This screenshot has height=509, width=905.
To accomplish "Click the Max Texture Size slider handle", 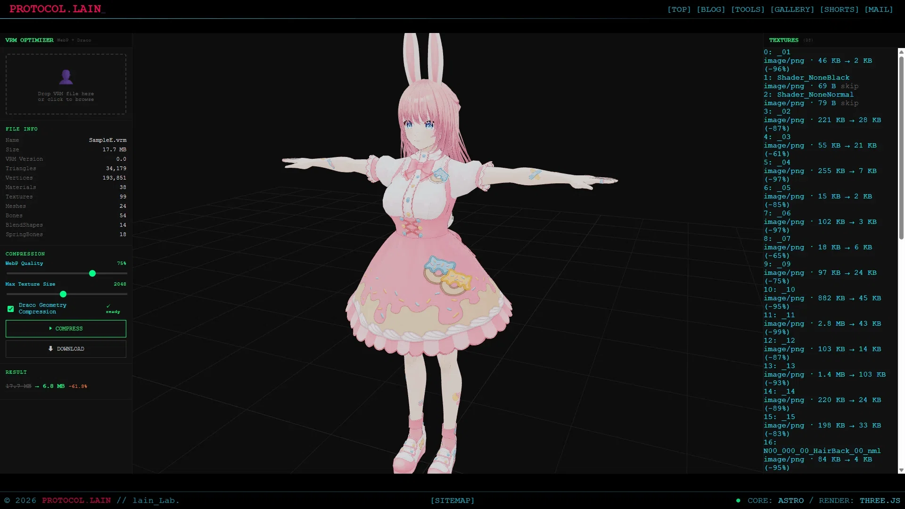I will point(63,294).
